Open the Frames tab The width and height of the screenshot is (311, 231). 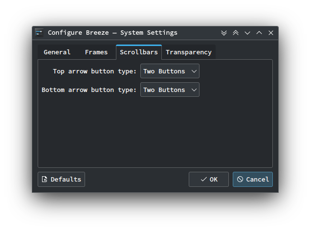96,52
